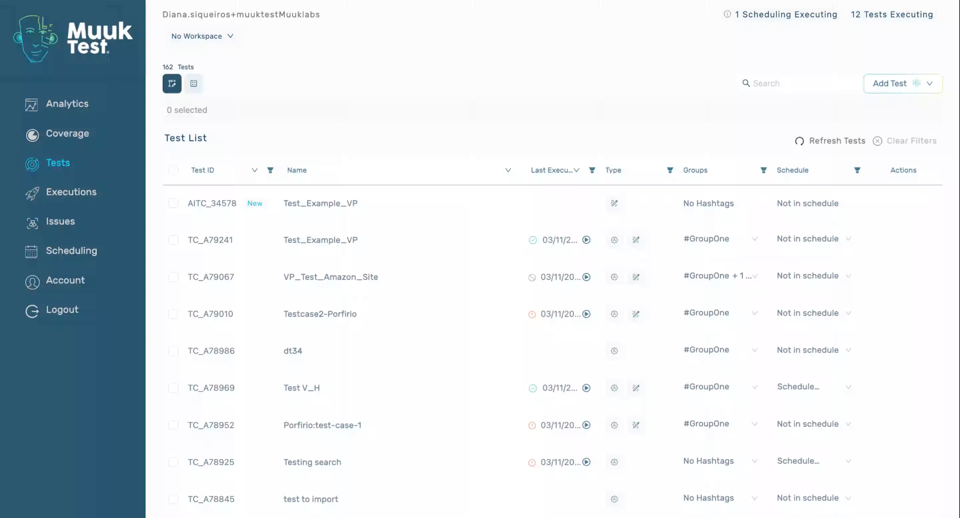Focus the Search tests field
Viewport: 960px width, 518px height.
pos(800,83)
